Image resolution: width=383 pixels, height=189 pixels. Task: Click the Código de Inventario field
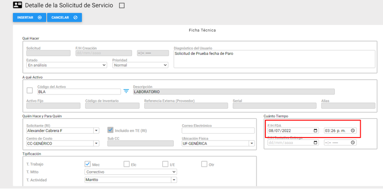[x=112, y=106]
